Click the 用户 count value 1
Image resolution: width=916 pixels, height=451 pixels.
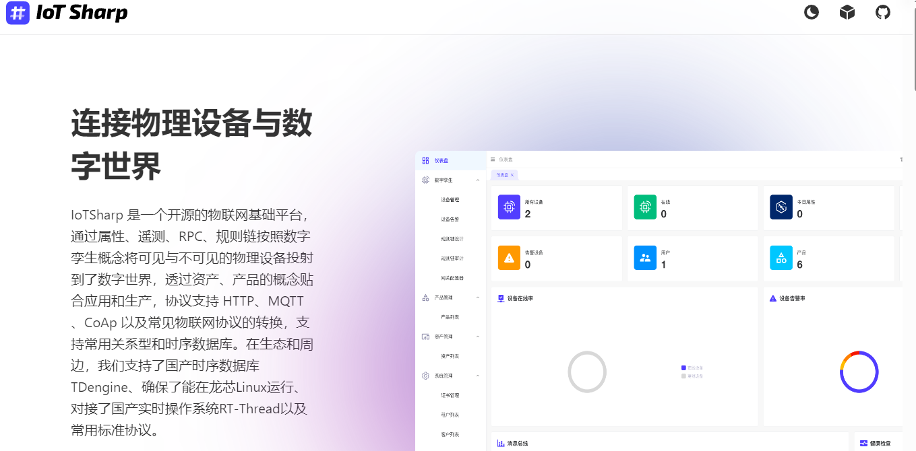tap(663, 265)
